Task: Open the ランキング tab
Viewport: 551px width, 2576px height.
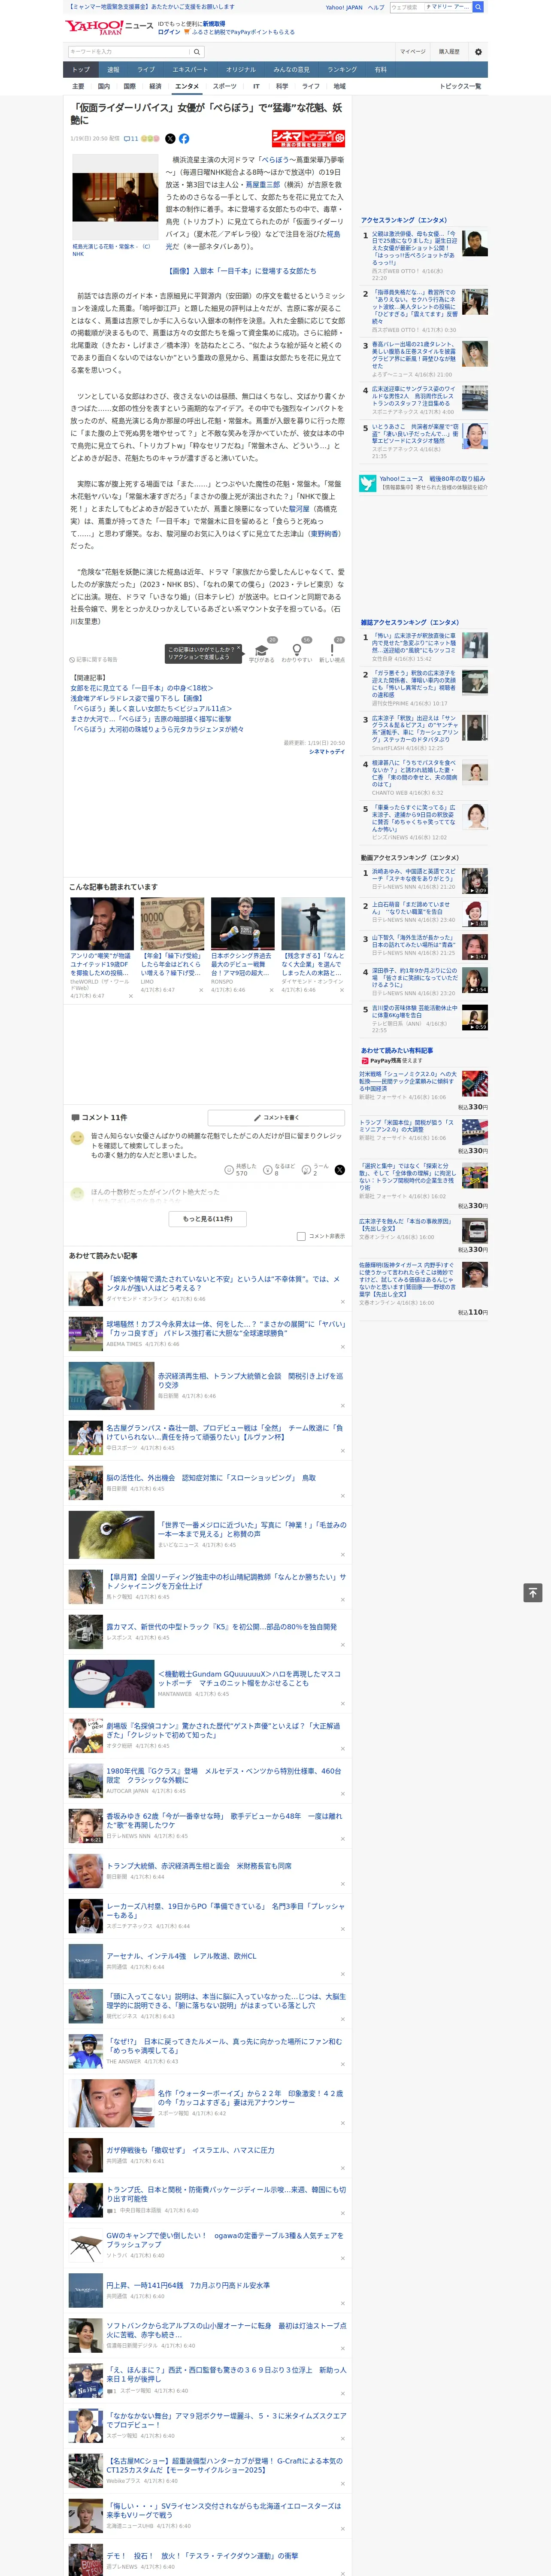Action: 342,69
